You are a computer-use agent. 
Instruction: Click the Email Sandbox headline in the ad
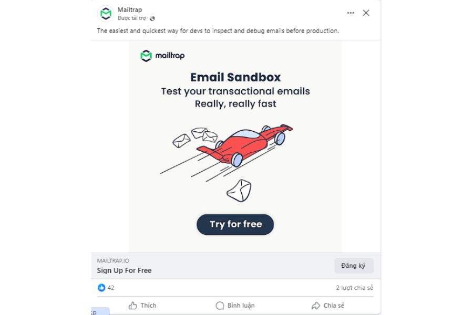pos(235,77)
